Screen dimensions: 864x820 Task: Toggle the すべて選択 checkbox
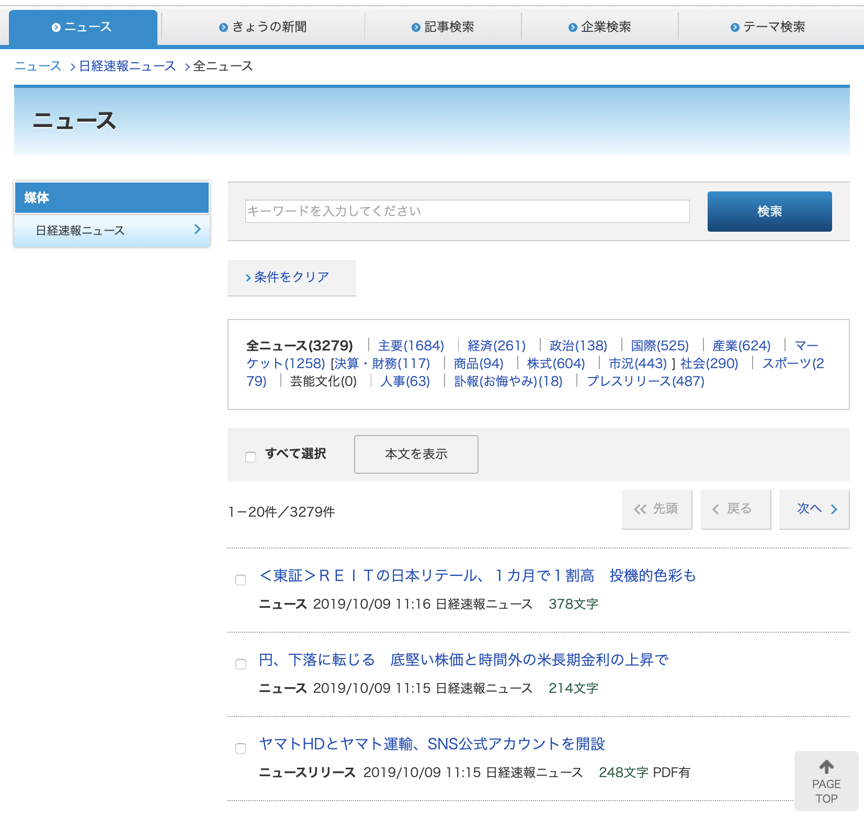(x=251, y=457)
